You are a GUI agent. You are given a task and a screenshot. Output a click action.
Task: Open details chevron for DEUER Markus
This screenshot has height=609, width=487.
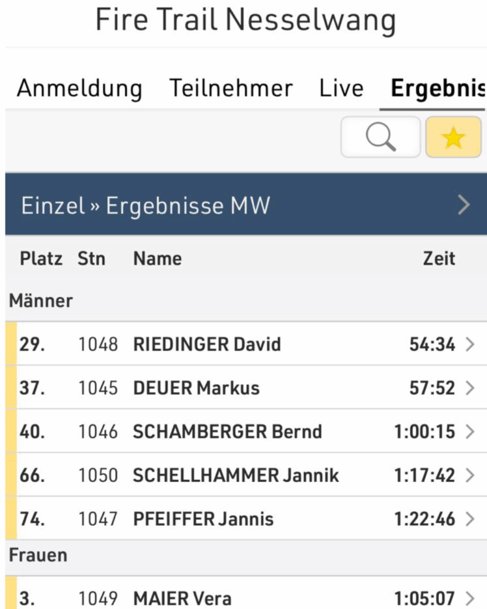pos(470,388)
